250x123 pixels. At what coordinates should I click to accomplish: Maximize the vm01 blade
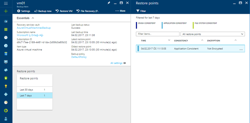(x=121, y=3)
